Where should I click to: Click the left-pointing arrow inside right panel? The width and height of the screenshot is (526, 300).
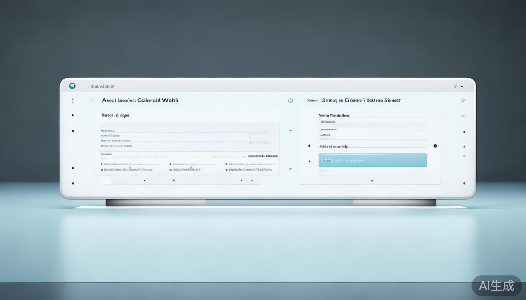pos(309,146)
